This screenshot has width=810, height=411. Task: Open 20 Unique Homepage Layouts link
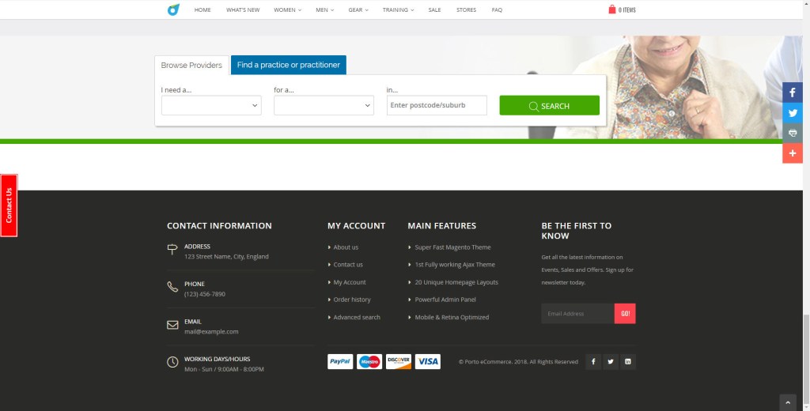click(x=456, y=282)
